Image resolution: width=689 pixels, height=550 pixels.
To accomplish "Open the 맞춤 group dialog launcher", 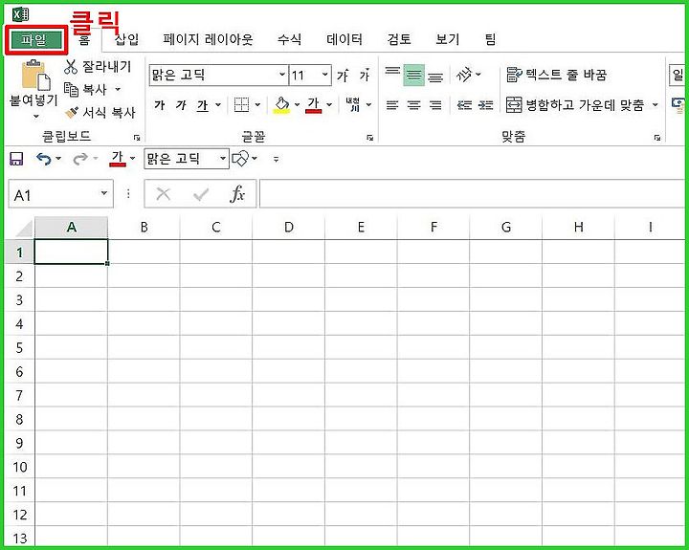I will coord(657,138).
